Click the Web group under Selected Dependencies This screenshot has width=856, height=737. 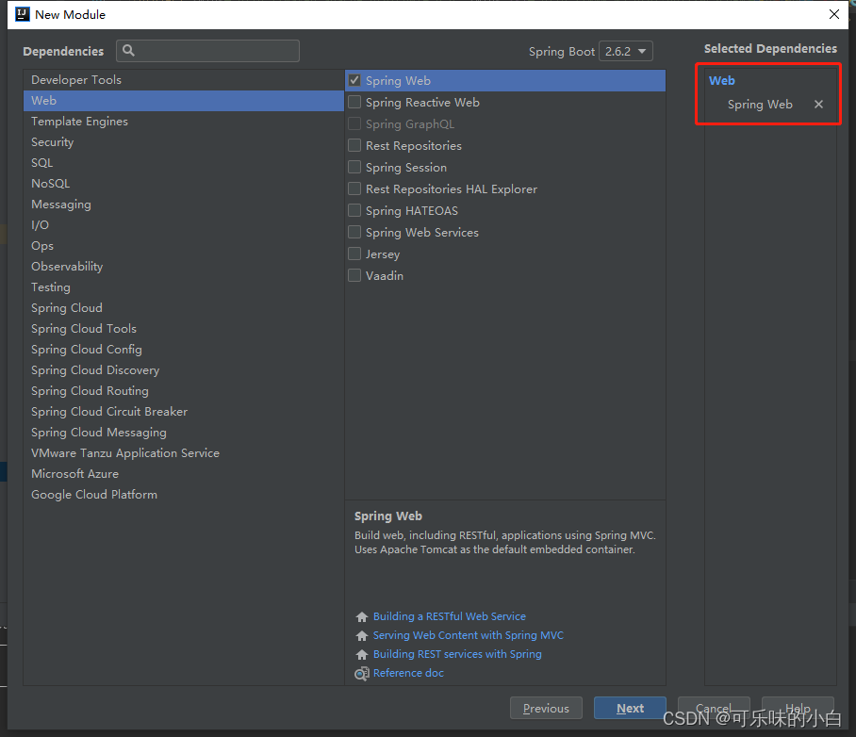(722, 81)
